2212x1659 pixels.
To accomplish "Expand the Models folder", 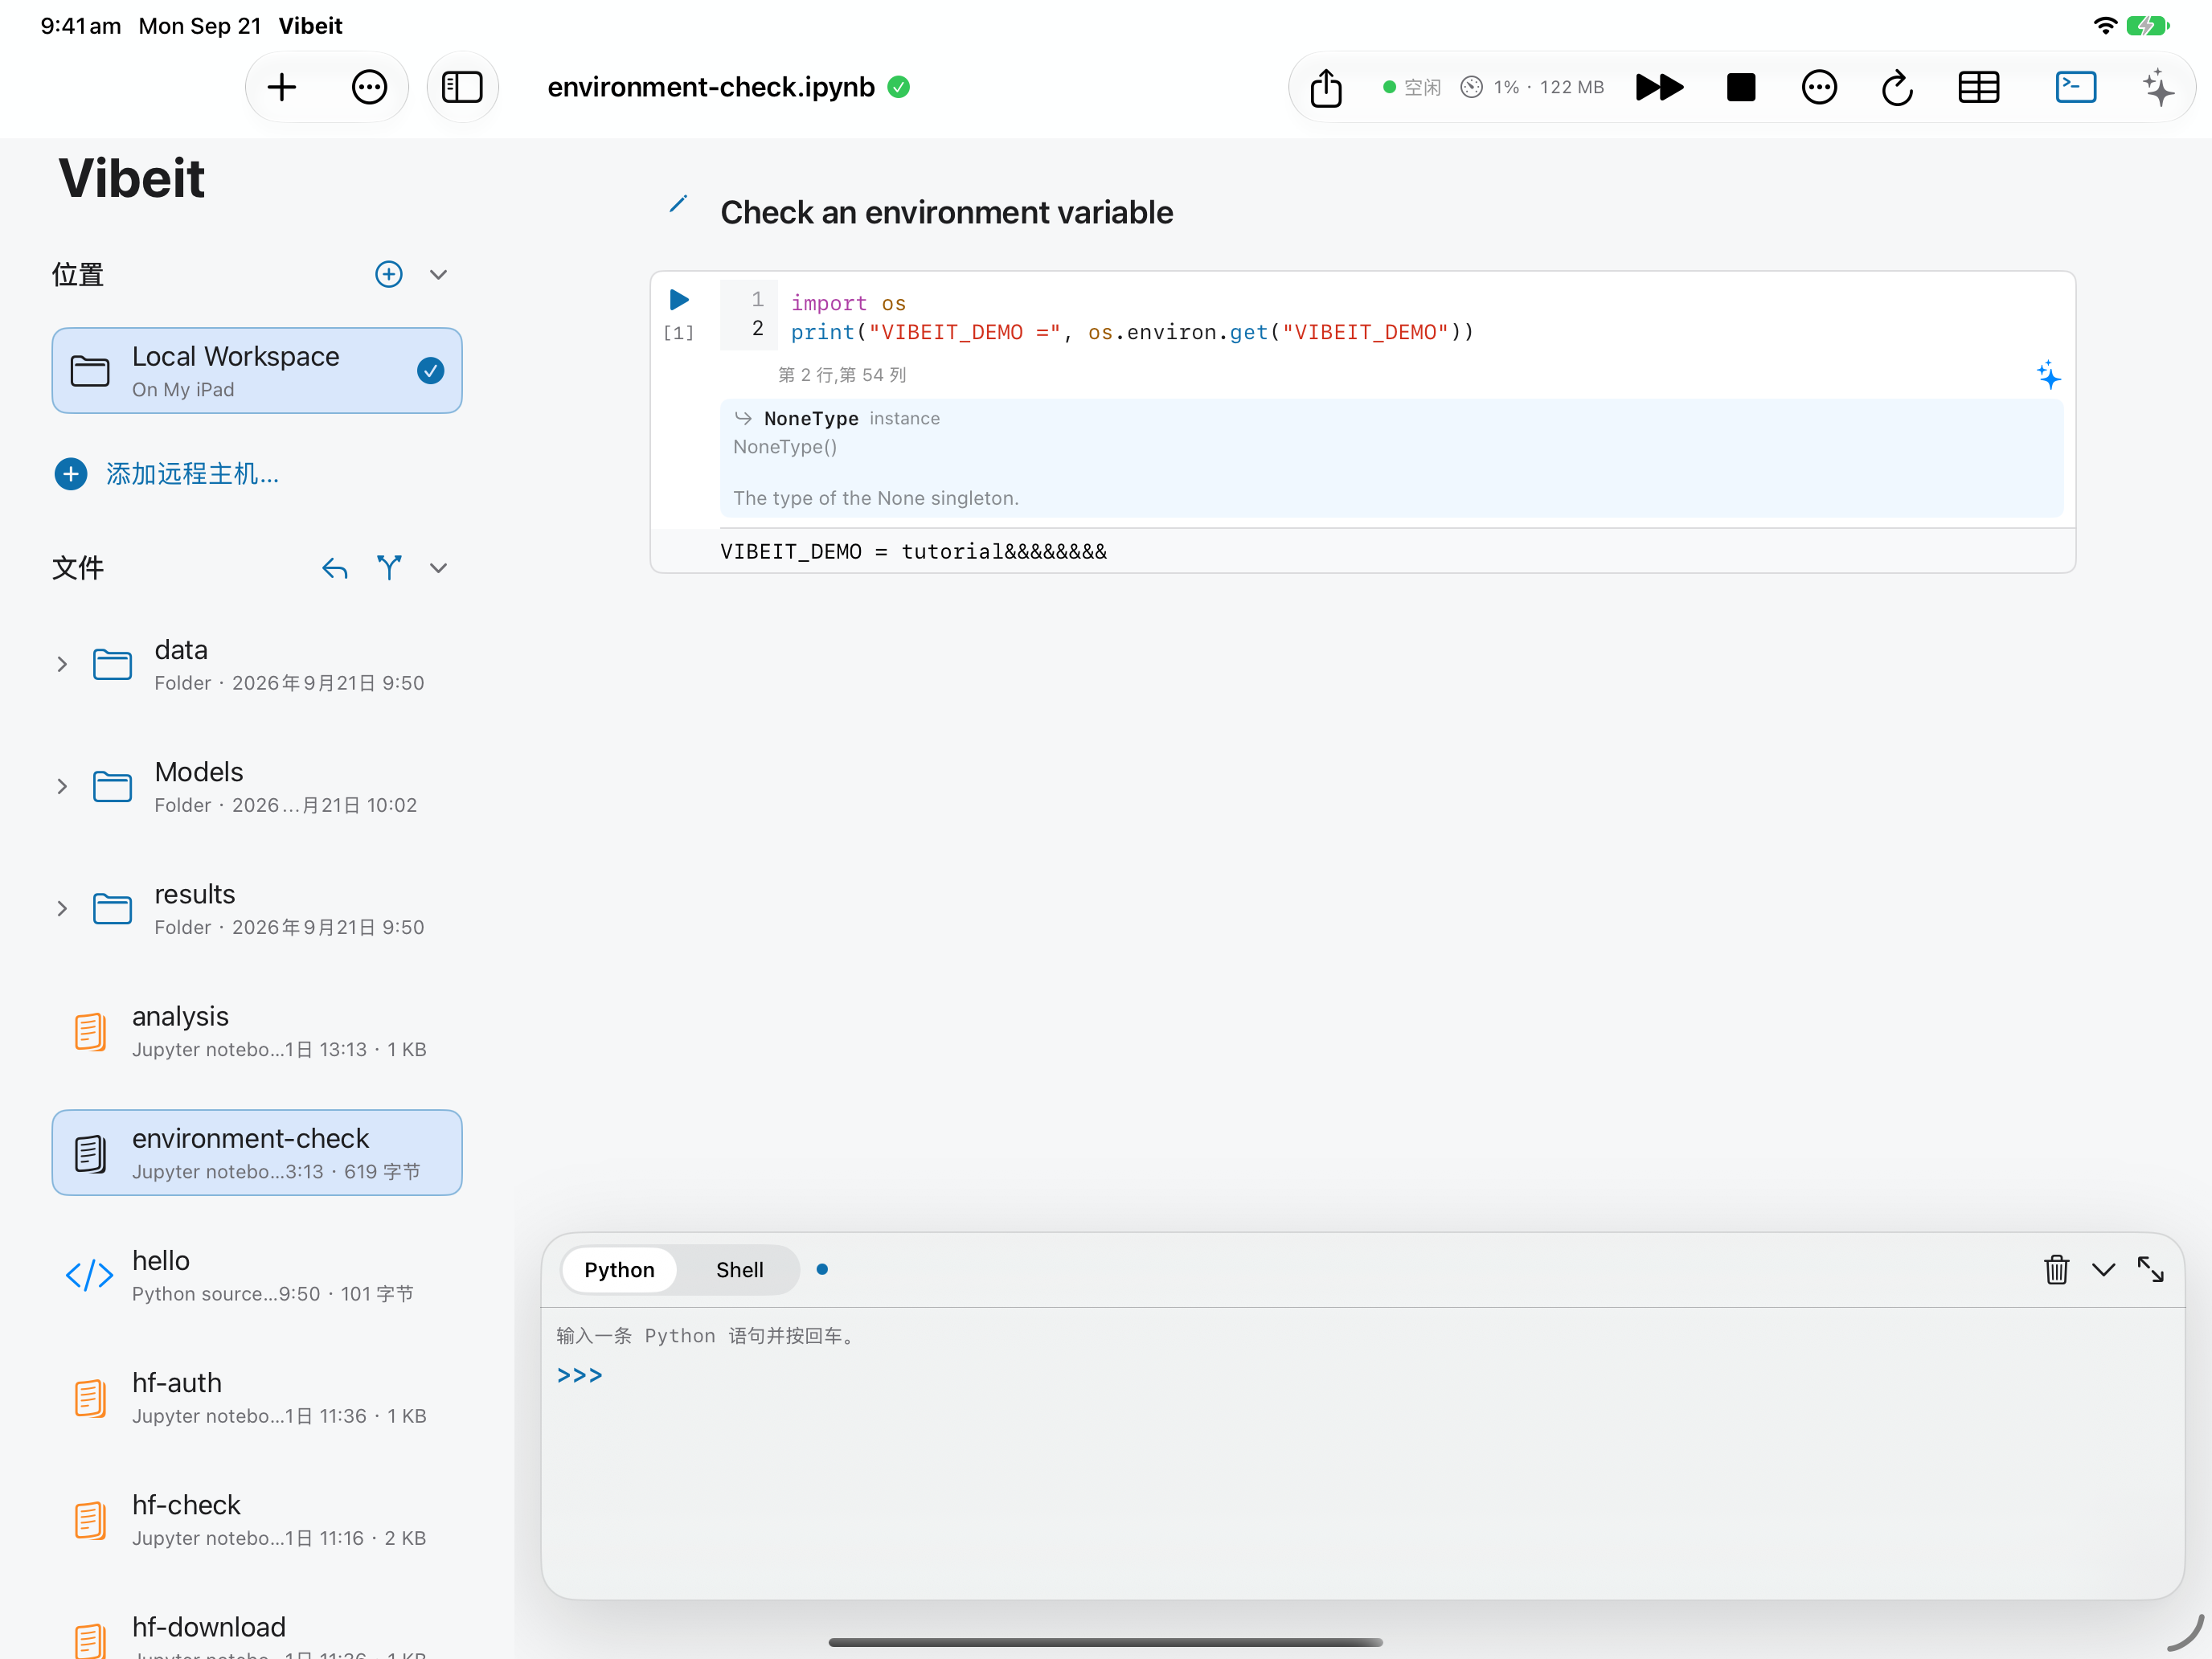I will pos(62,786).
